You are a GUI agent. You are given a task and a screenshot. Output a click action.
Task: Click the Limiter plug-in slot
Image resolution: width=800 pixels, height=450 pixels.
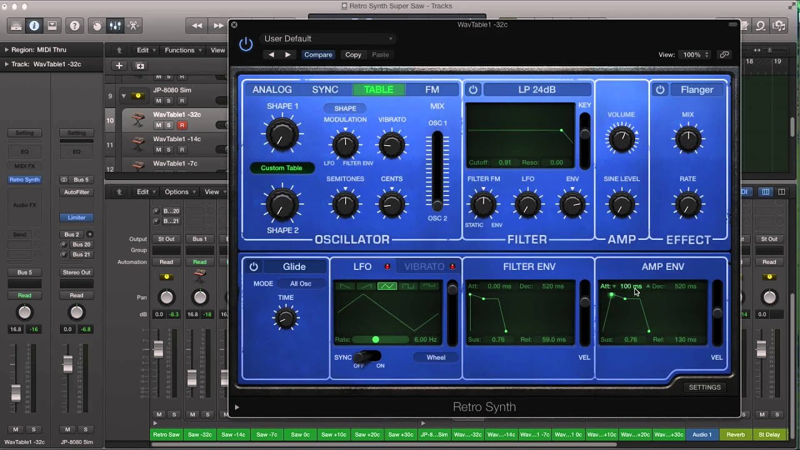[76, 217]
